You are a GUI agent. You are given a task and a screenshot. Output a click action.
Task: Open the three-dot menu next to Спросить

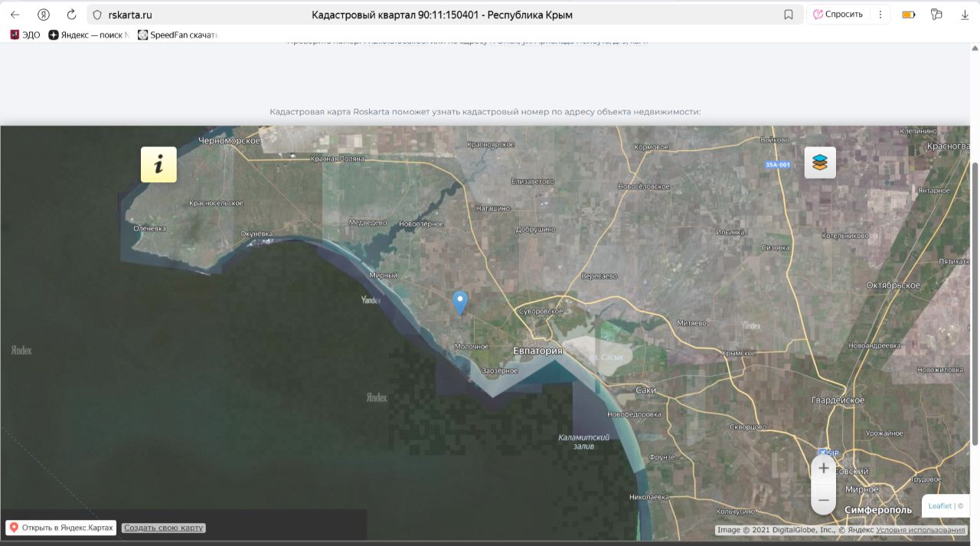point(880,15)
